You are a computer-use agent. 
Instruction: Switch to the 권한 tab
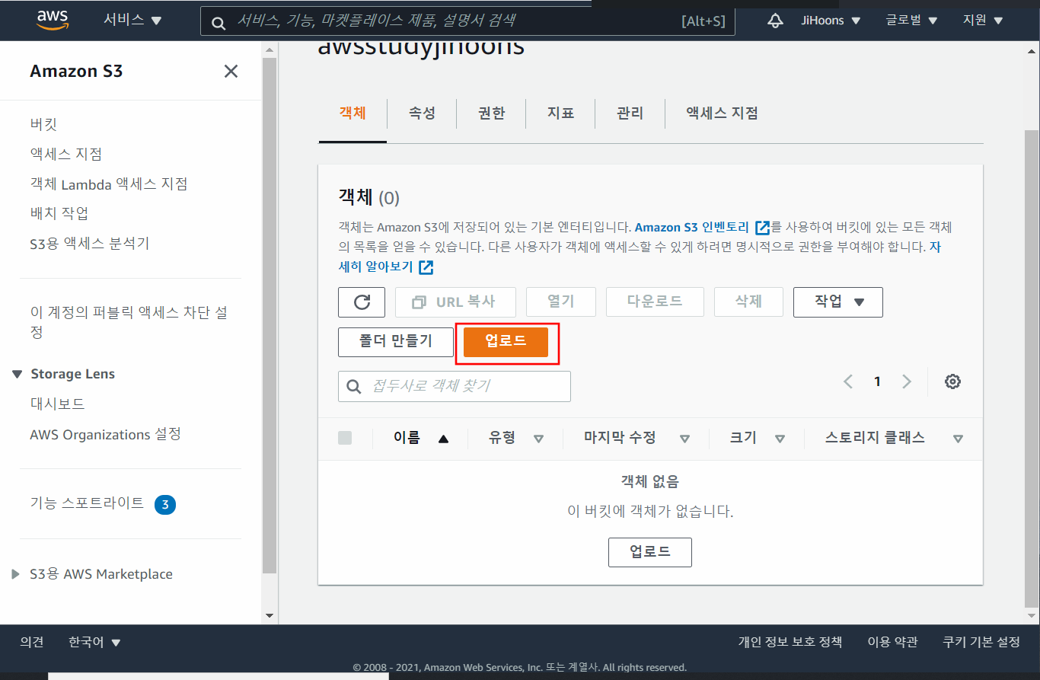[491, 113]
